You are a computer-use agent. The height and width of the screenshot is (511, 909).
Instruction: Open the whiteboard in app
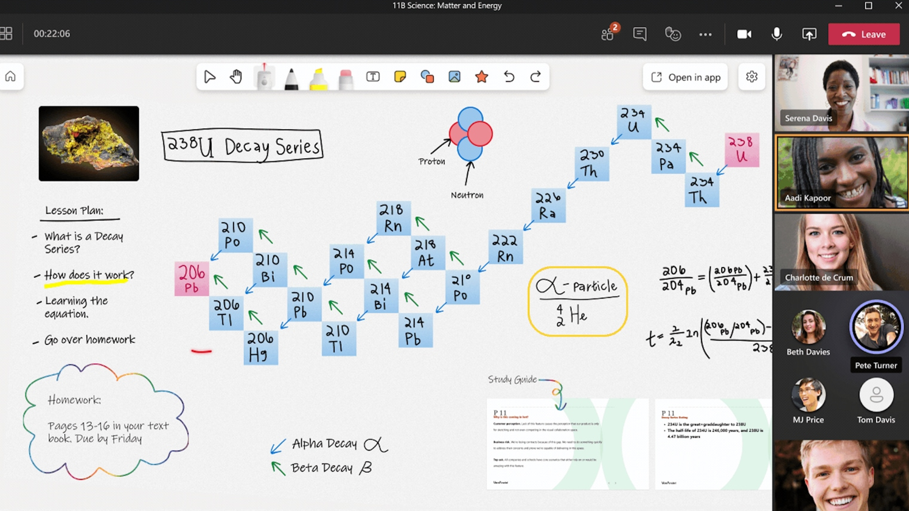pos(685,77)
